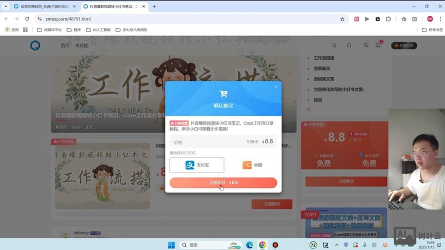Screen dimensions: 445x250
Task: Open the 所有书签 folder
Action: (432, 29)
